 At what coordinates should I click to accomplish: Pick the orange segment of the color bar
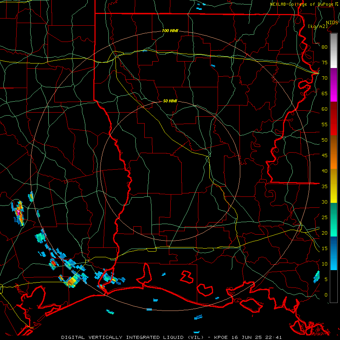coord(334,160)
